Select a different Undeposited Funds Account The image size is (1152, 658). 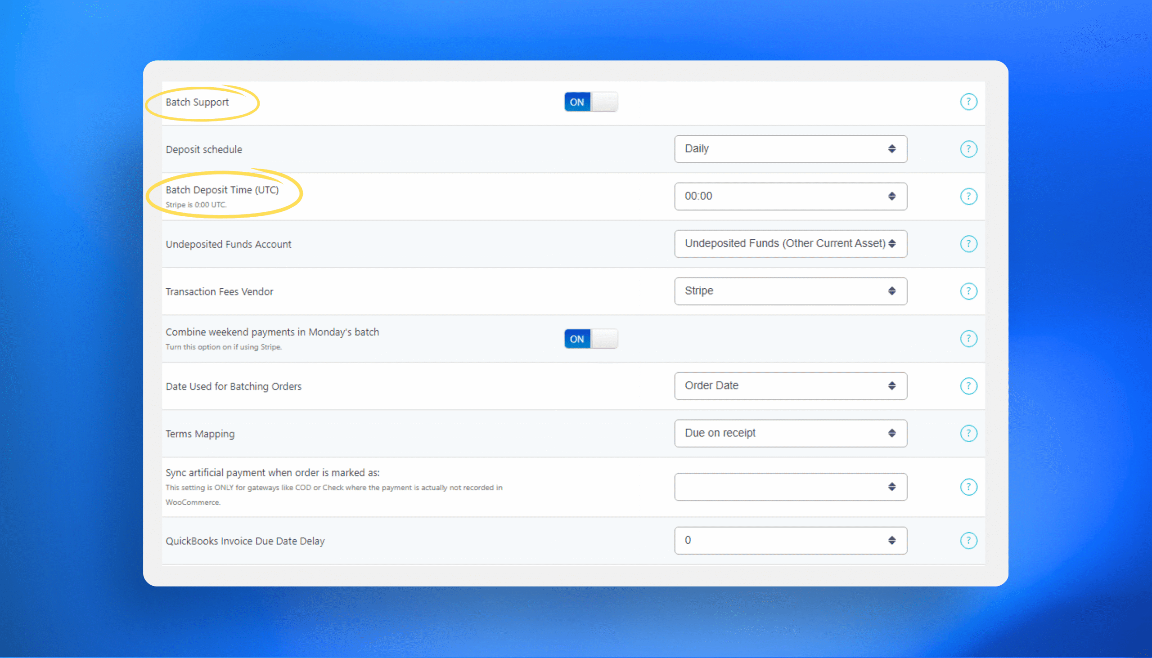790,244
